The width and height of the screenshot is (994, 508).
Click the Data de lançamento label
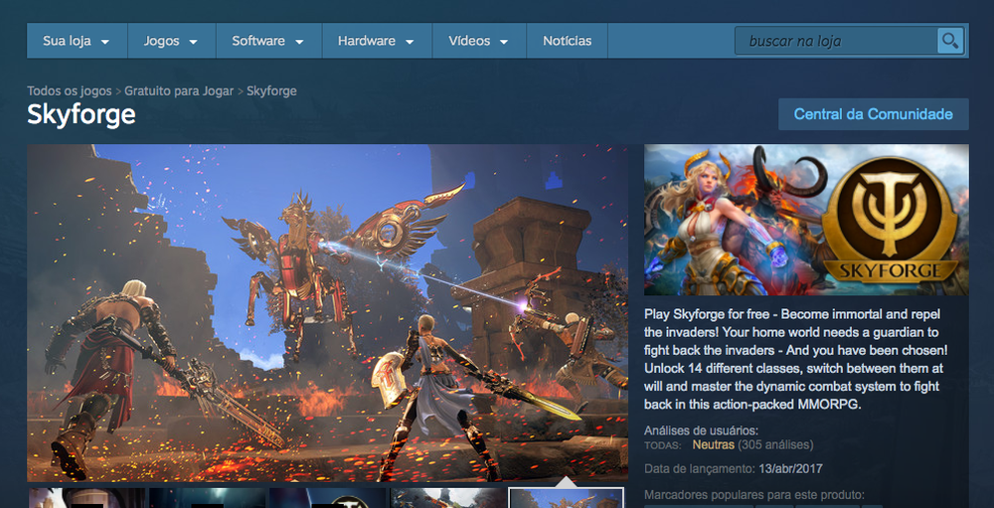pos(700,469)
